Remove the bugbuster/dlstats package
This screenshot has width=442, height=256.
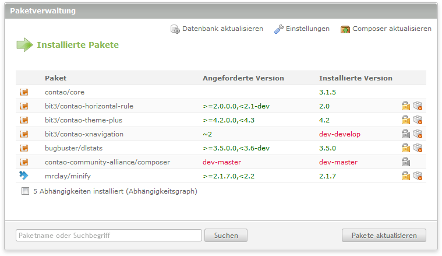[418, 148]
